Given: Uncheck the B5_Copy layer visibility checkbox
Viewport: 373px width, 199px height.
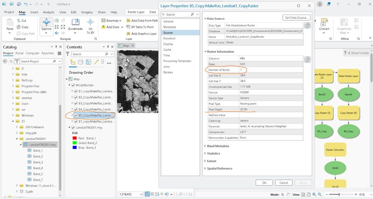Looking at the screenshot, I should pyautogui.click(x=76, y=116).
